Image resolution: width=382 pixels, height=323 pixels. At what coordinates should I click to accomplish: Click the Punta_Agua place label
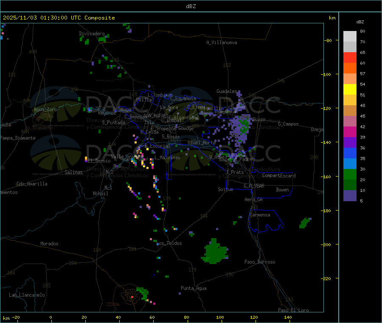194,288
